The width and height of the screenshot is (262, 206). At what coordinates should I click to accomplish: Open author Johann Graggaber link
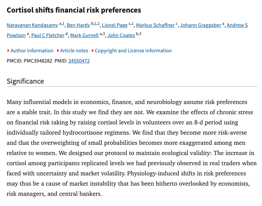201,25
